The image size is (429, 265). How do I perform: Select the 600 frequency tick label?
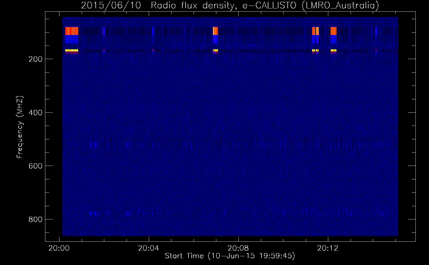tap(36, 166)
